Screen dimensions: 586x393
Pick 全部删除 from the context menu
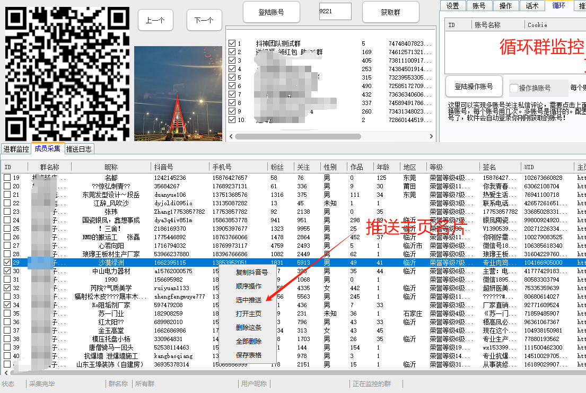click(248, 342)
